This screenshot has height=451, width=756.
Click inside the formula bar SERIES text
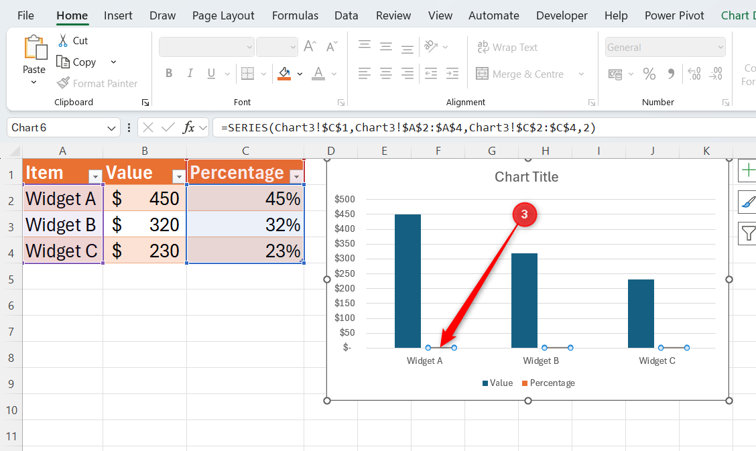click(408, 128)
